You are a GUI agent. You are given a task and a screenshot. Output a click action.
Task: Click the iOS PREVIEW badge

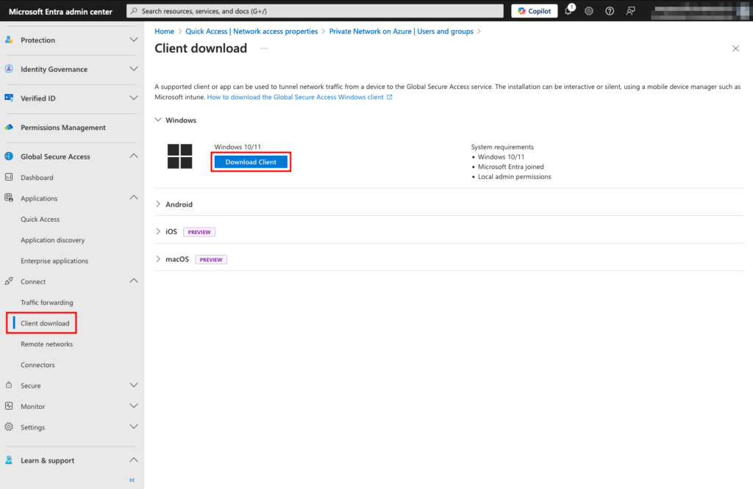pyautogui.click(x=199, y=232)
